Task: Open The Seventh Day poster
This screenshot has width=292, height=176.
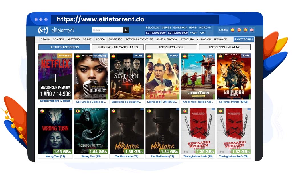Action: click(x=127, y=76)
